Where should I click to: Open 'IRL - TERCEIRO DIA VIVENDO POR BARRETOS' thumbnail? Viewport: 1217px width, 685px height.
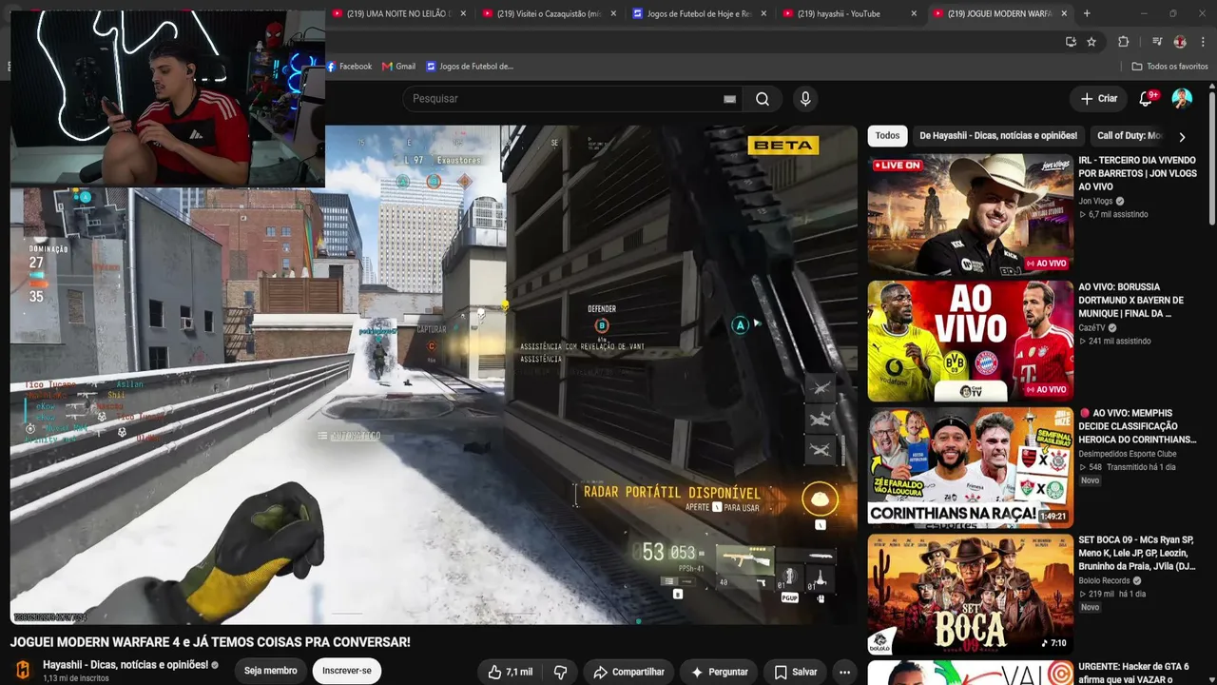pyautogui.click(x=970, y=214)
